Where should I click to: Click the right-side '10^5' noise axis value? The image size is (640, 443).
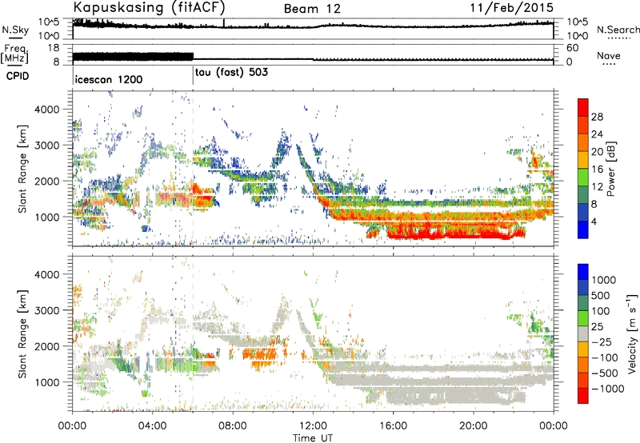coord(576,22)
